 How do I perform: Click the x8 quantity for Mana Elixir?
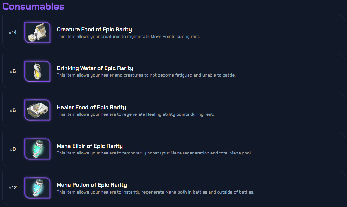pos(13,149)
